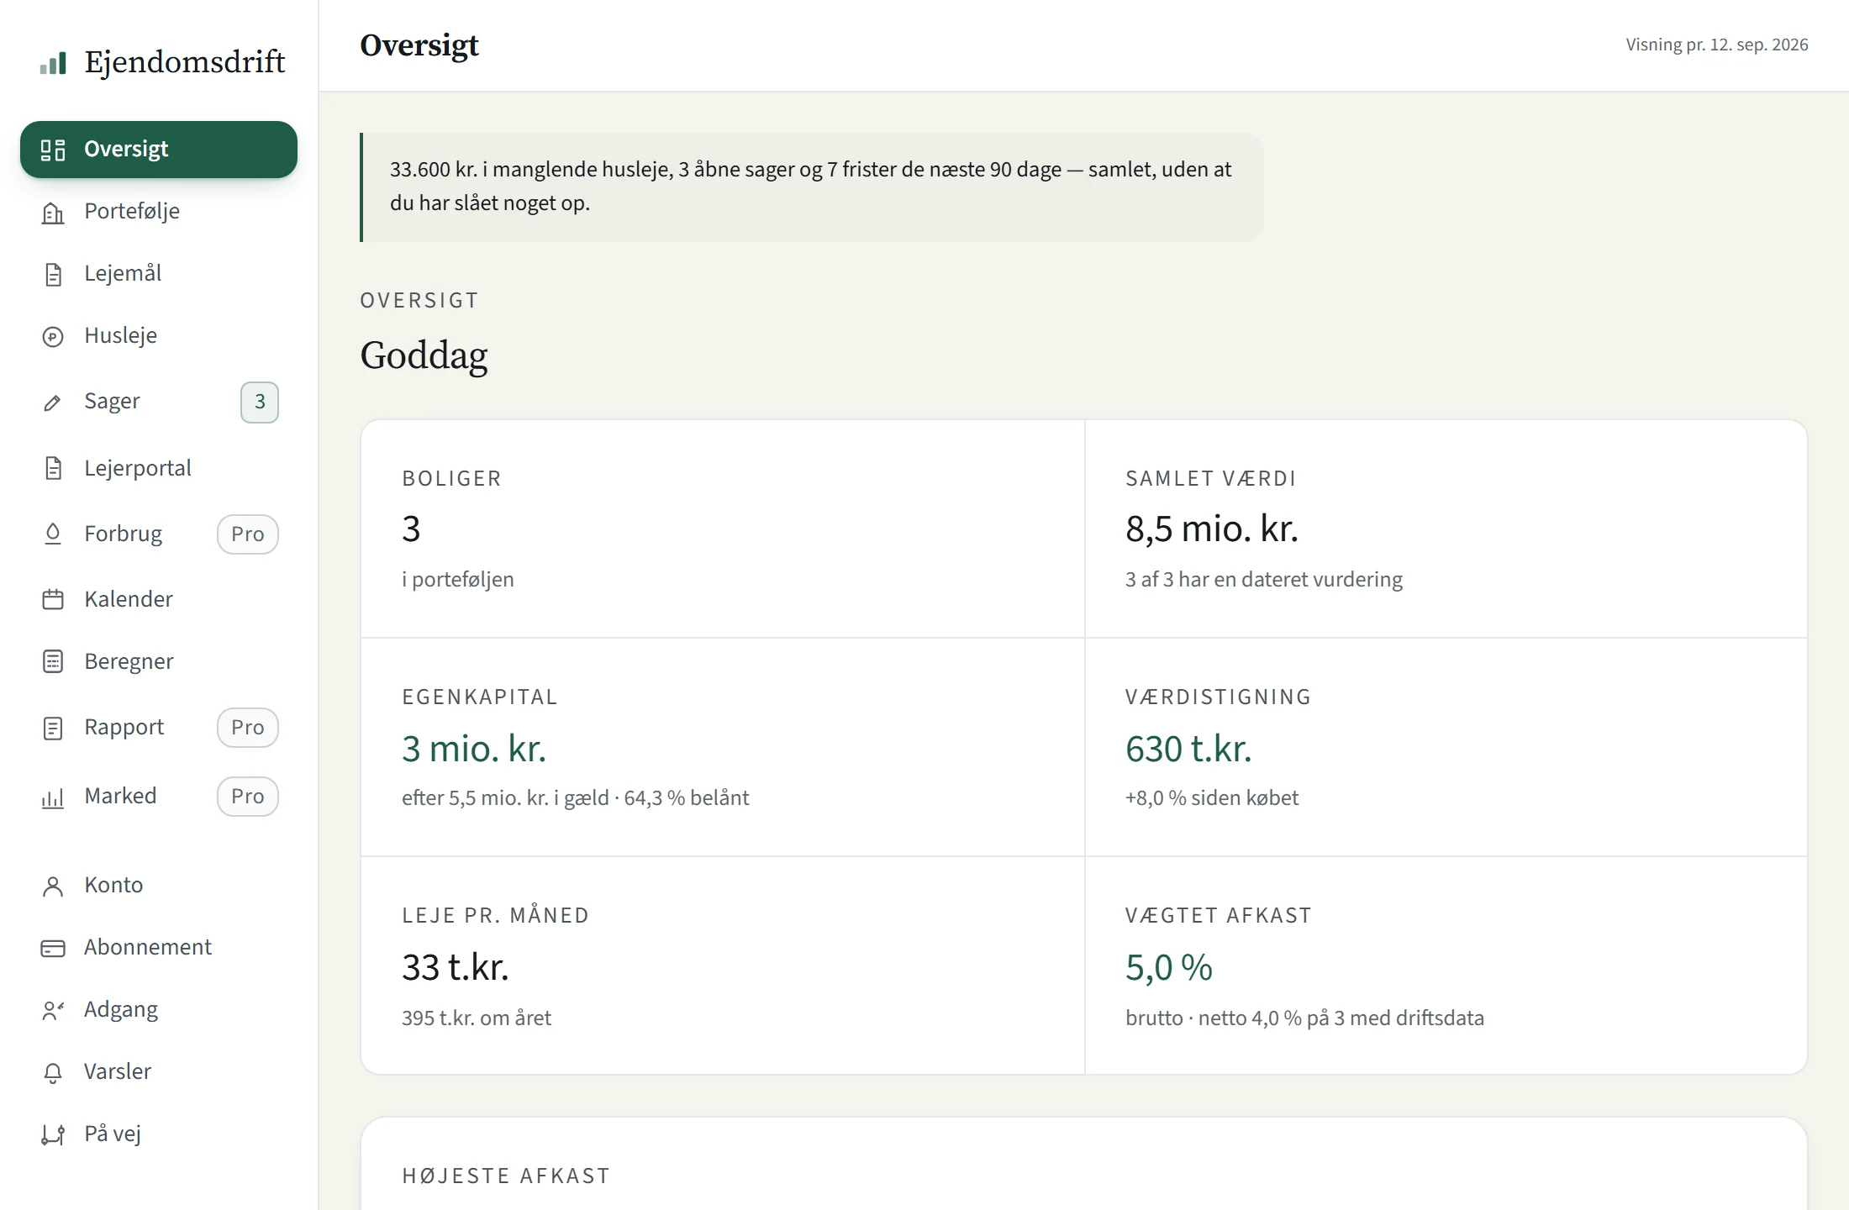This screenshot has height=1210, width=1849.
Task: Click the Marked chart icon
Action: [x=53, y=797]
